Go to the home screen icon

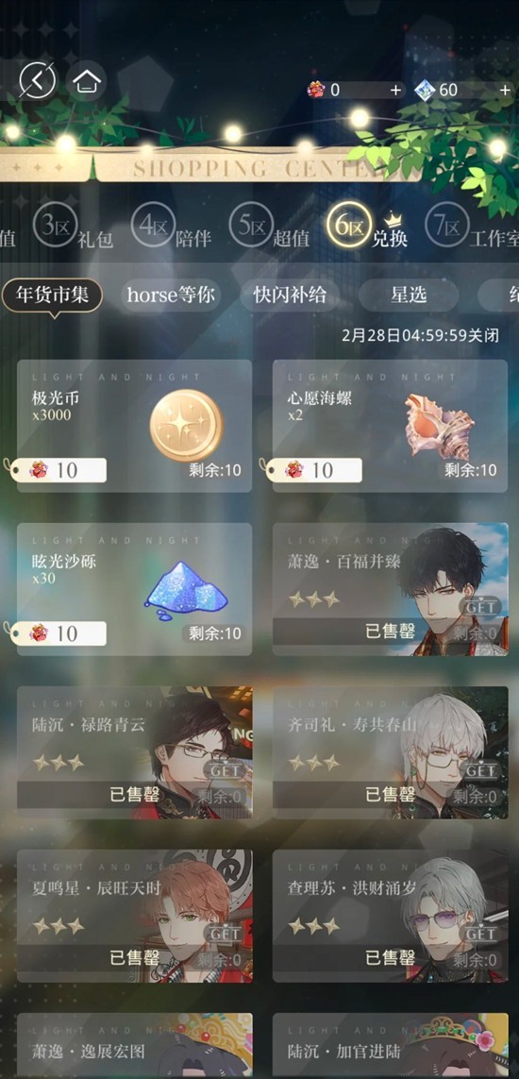(86, 82)
